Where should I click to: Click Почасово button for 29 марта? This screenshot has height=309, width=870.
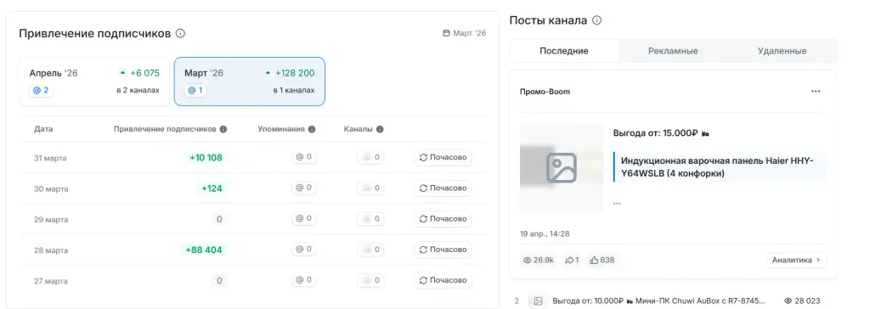click(x=443, y=219)
